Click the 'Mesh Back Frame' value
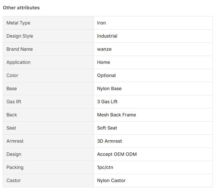The height and width of the screenshot is (188, 215). tap(117, 115)
